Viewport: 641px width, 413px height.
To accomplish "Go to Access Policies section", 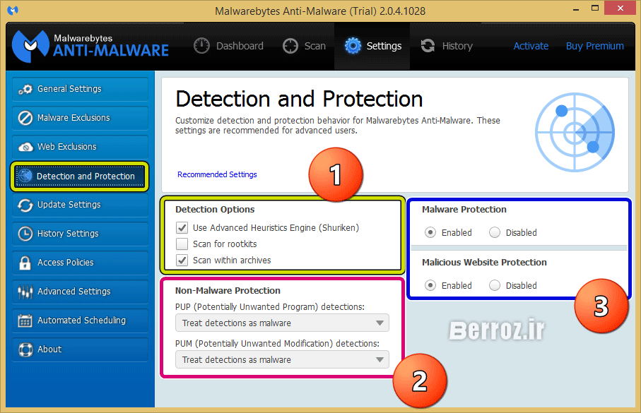I will coord(80,263).
